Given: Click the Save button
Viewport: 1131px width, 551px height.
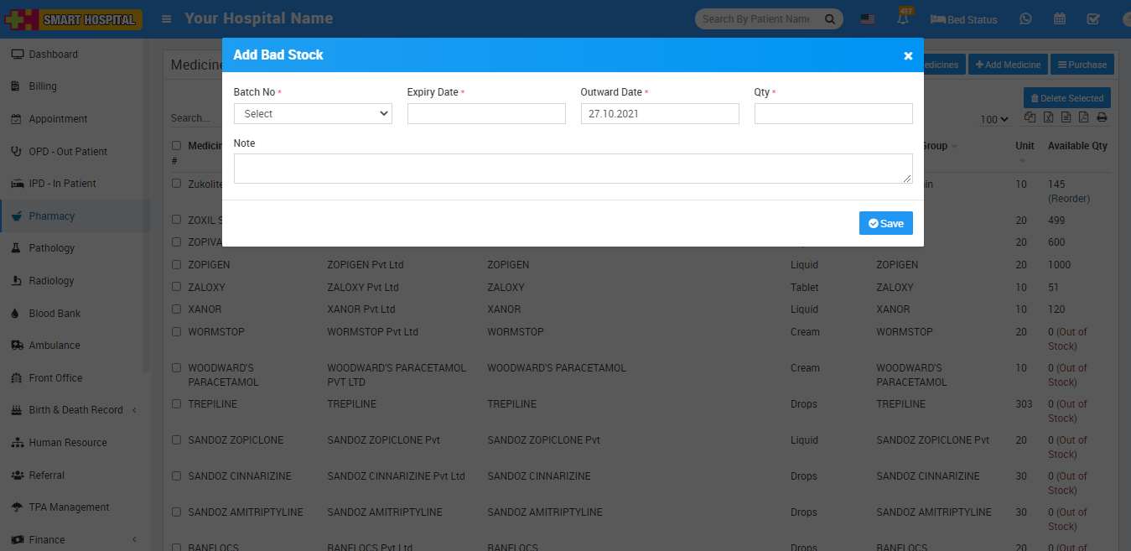Looking at the screenshot, I should (x=885, y=223).
